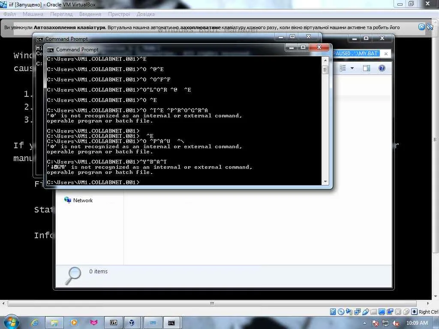439x329 pixels.
Task: Minimize the Explorer search window
Action: pos(355,38)
